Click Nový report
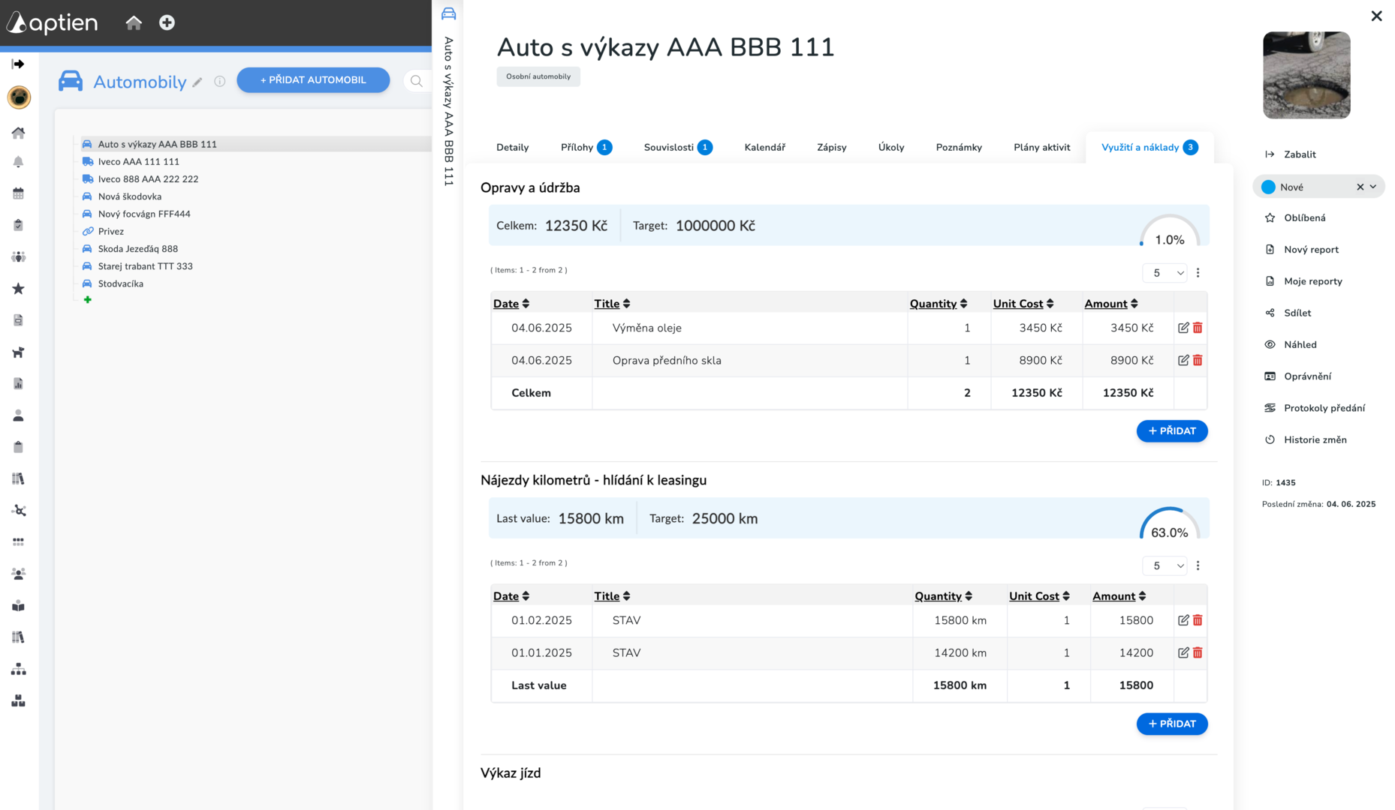 coord(1303,250)
